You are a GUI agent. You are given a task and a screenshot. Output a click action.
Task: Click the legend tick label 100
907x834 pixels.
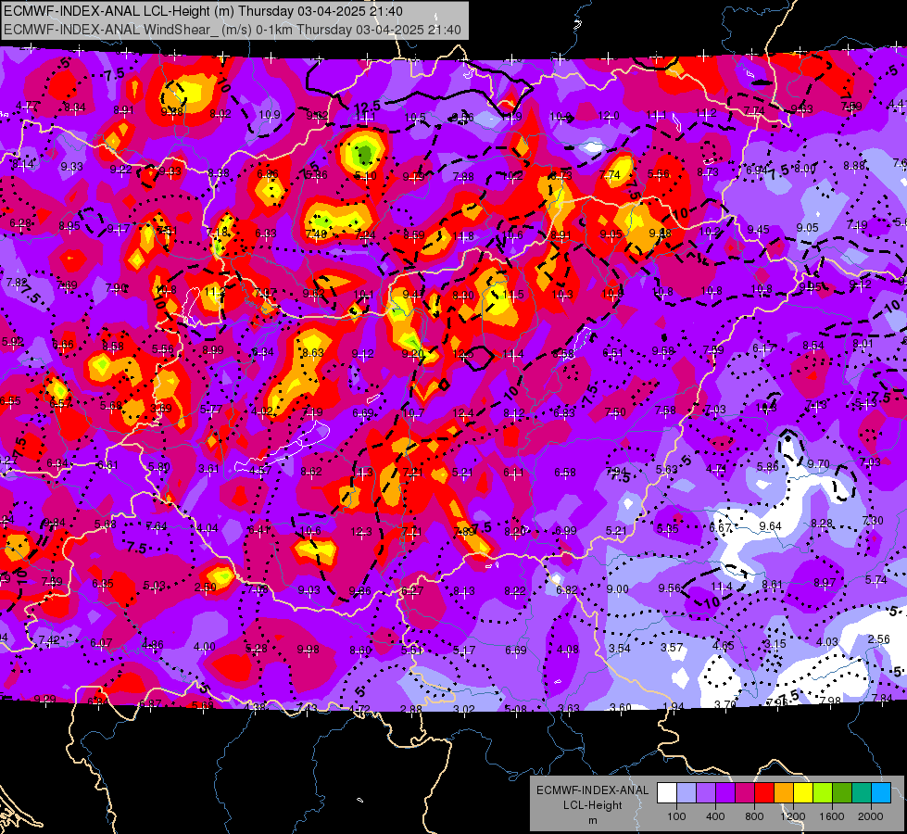[676, 816]
